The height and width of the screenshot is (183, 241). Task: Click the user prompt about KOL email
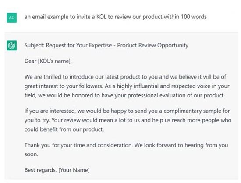115,17
